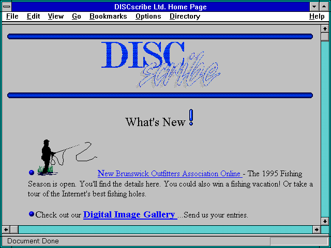Open the Go menu
This screenshot has width=331, height=248.
(x=77, y=17)
